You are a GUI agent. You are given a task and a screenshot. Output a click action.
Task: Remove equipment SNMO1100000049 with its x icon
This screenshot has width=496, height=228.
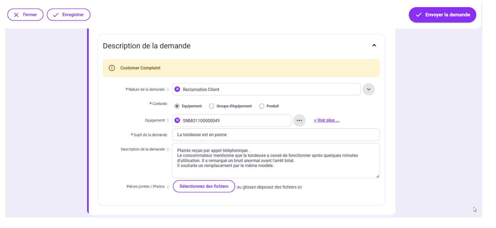pyautogui.click(x=177, y=120)
